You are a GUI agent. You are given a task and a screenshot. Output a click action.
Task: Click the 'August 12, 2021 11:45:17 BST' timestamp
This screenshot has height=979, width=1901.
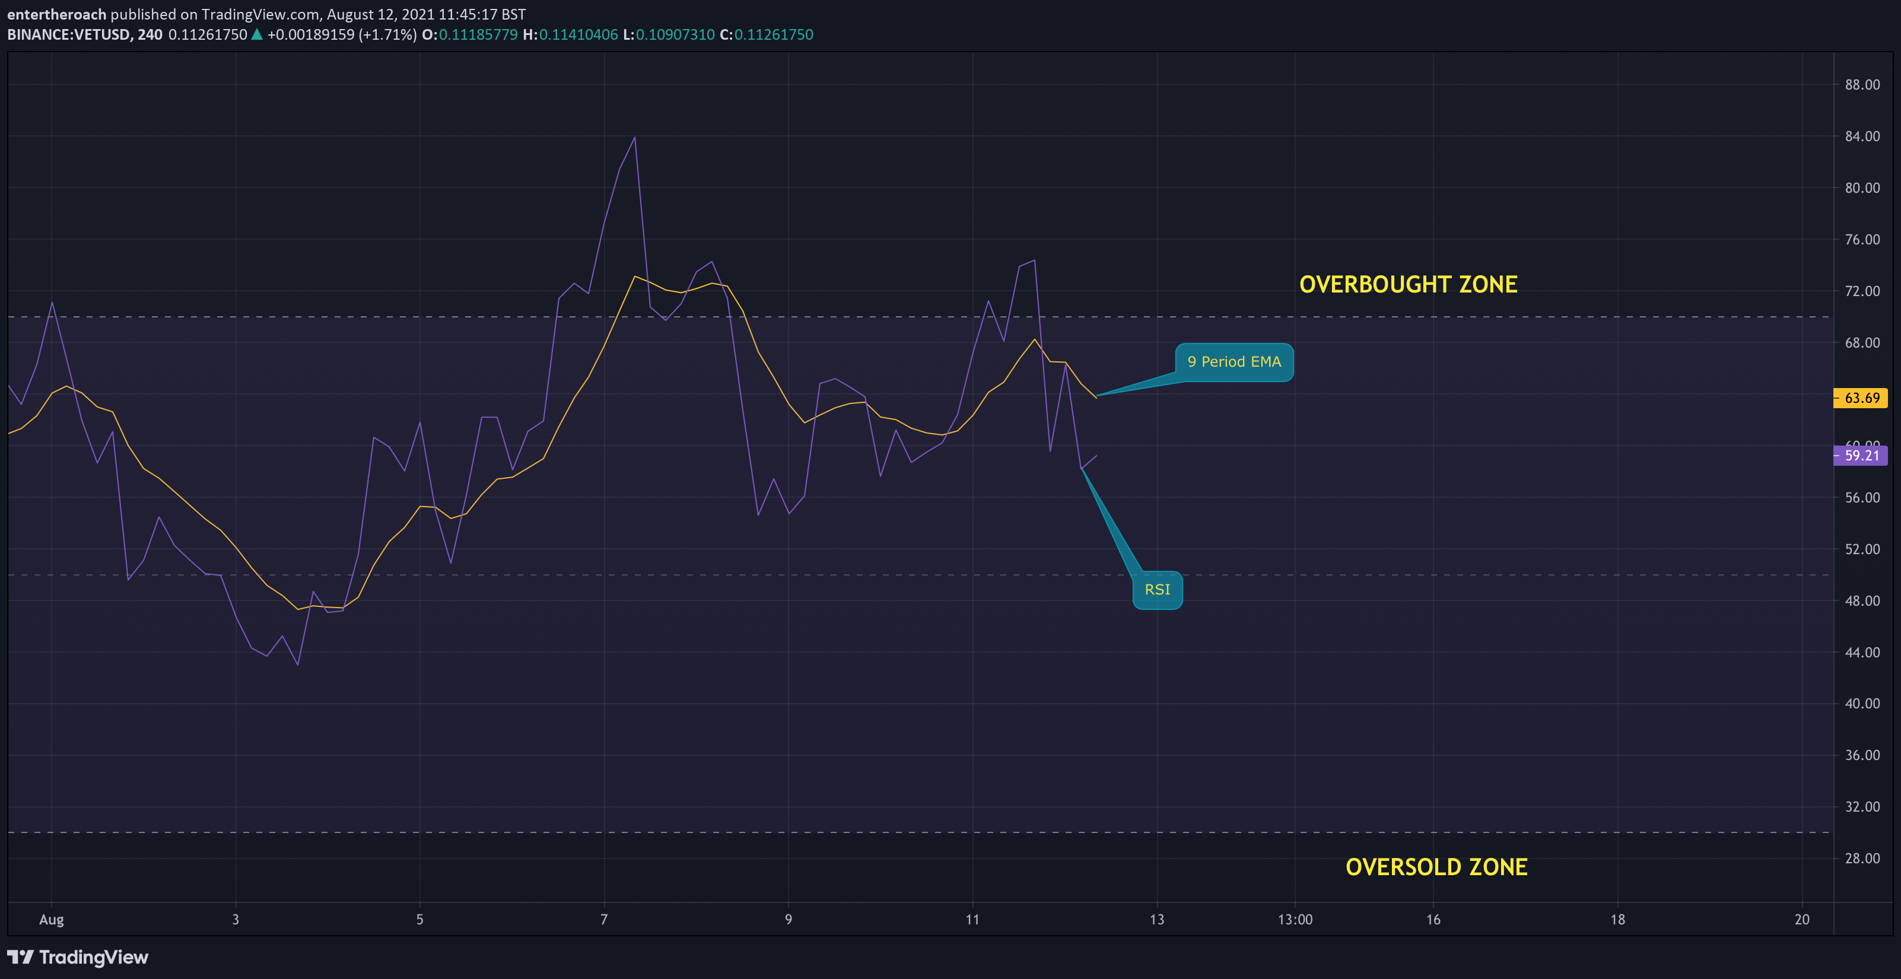pos(427,14)
